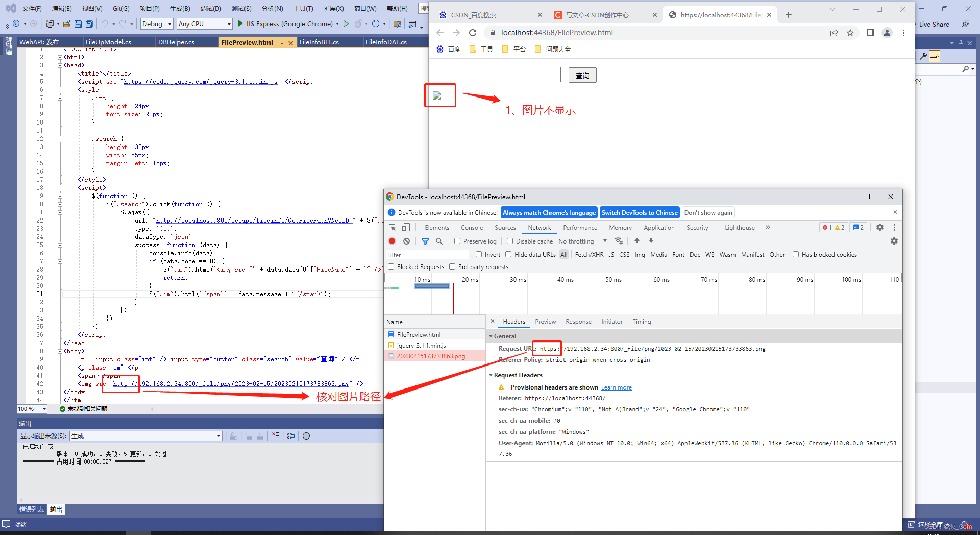Tick Hide data URLs checkbox
The height and width of the screenshot is (535, 980).
508,254
